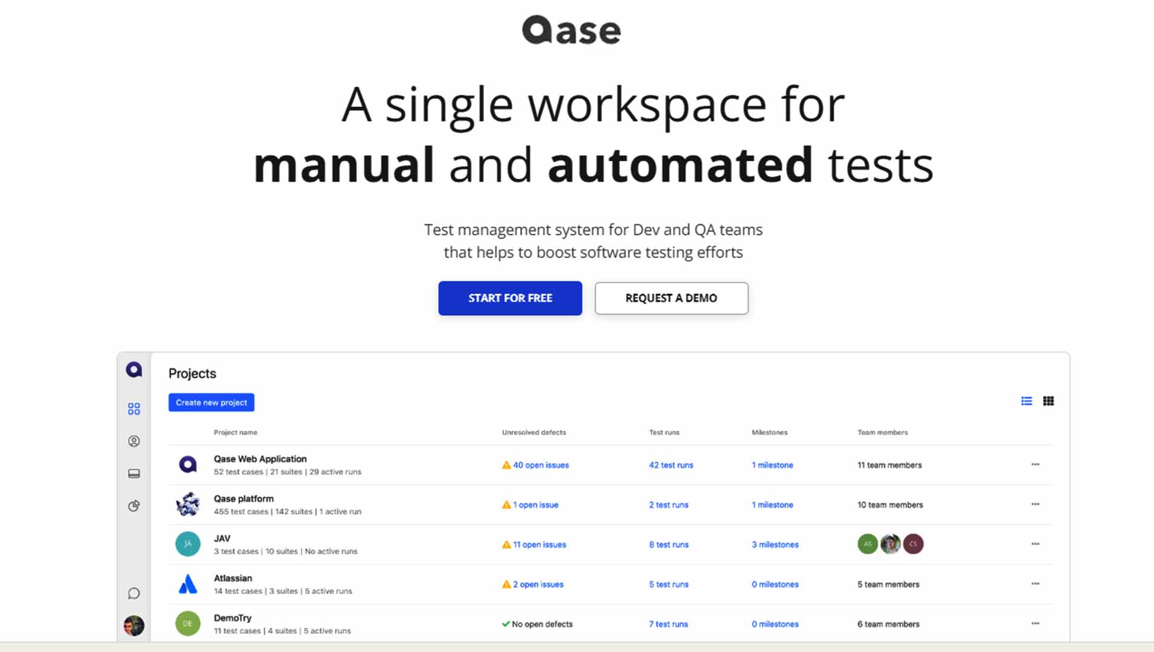Click the Milestones column header
The height and width of the screenshot is (652, 1154).
coord(770,432)
